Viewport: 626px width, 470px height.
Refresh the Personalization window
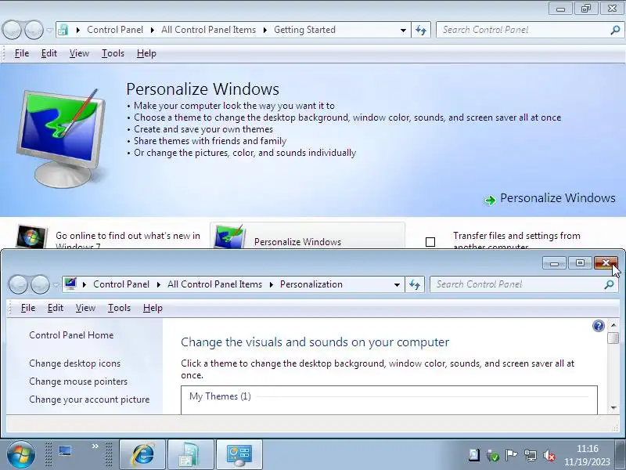(x=415, y=284)
